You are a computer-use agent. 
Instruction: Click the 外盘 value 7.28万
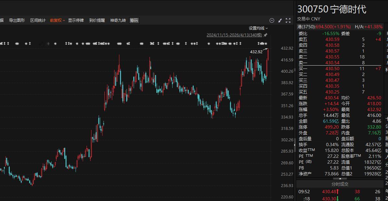[332, 133]
